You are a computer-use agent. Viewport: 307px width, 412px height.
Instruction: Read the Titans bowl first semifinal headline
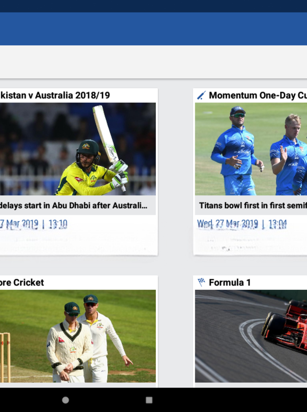253,205
